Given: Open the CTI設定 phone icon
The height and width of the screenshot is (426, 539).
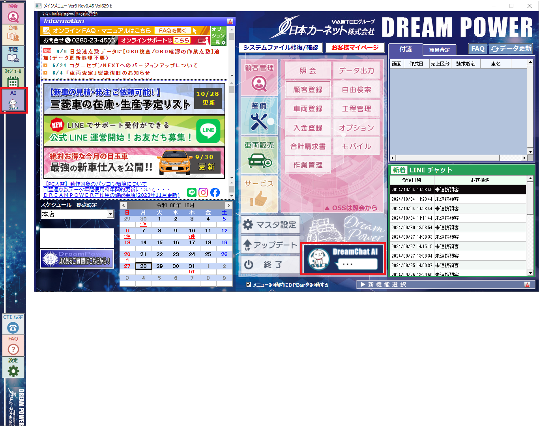Looking at the screenshot, I should (13, 324).
